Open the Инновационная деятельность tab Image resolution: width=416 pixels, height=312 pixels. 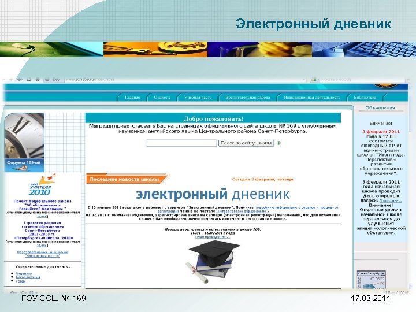click(312, 98)
